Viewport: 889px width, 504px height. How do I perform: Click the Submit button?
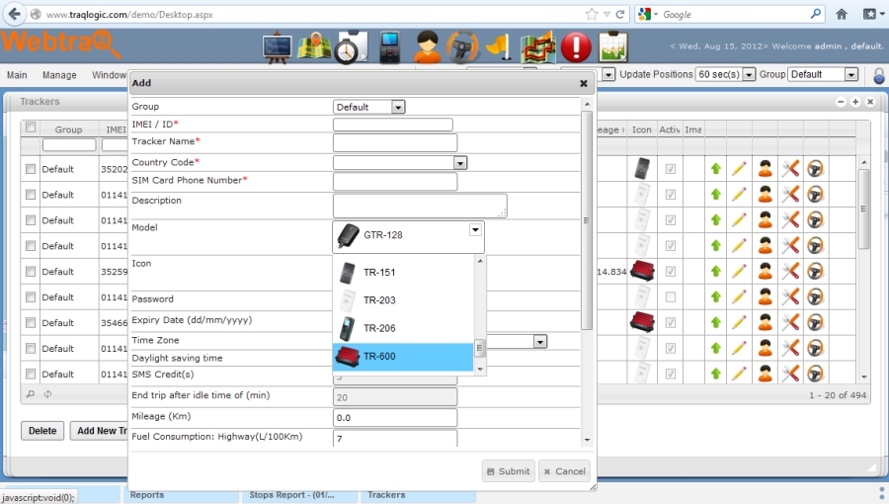pos(508,471)
